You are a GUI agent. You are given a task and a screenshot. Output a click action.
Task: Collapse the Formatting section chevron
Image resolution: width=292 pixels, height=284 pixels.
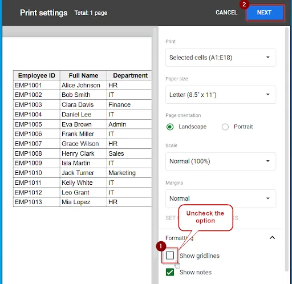272,238
